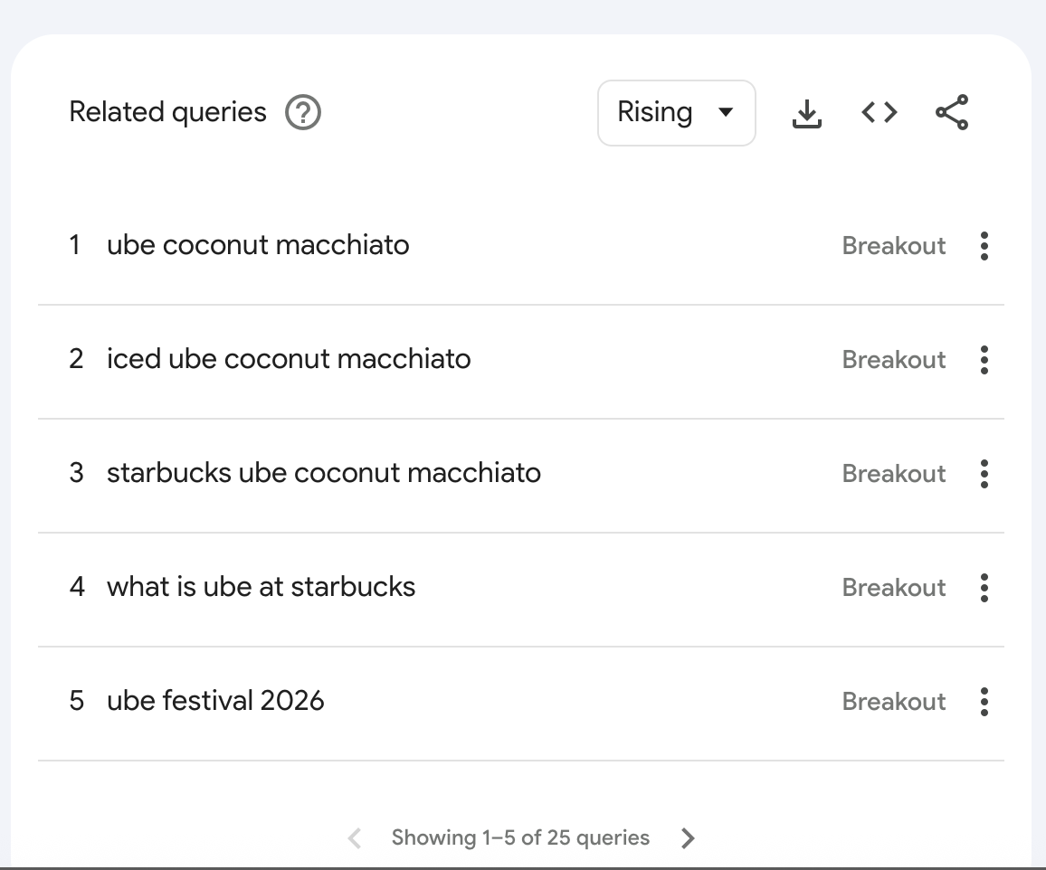Click Breakout label for first query
Image resolution: width=1046 pixels, height=870 pixels.
point(894,246)
